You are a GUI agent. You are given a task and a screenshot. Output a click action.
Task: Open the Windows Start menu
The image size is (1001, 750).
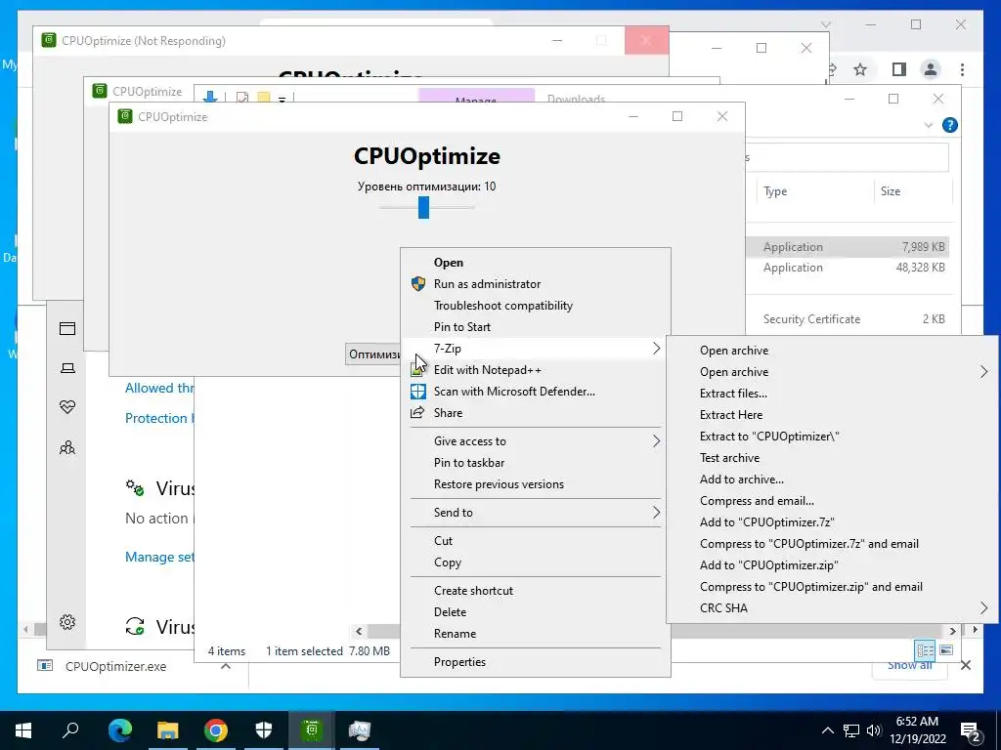[23, 730]
